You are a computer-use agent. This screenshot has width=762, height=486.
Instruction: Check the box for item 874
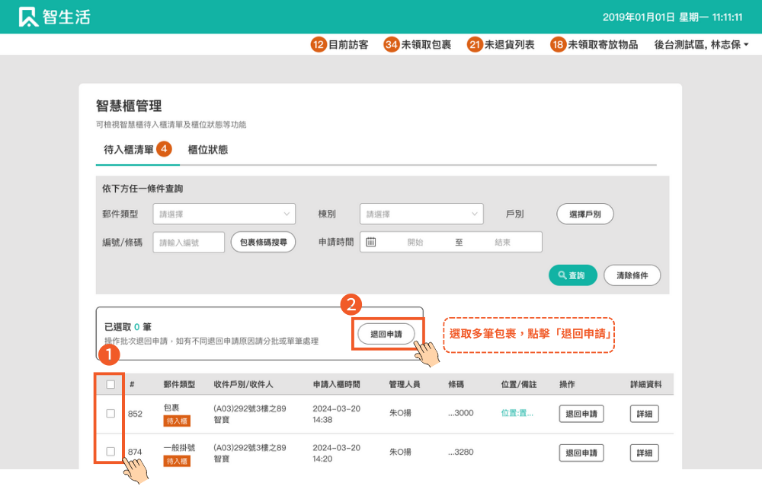pyautogui.click(x=110, y=452)
